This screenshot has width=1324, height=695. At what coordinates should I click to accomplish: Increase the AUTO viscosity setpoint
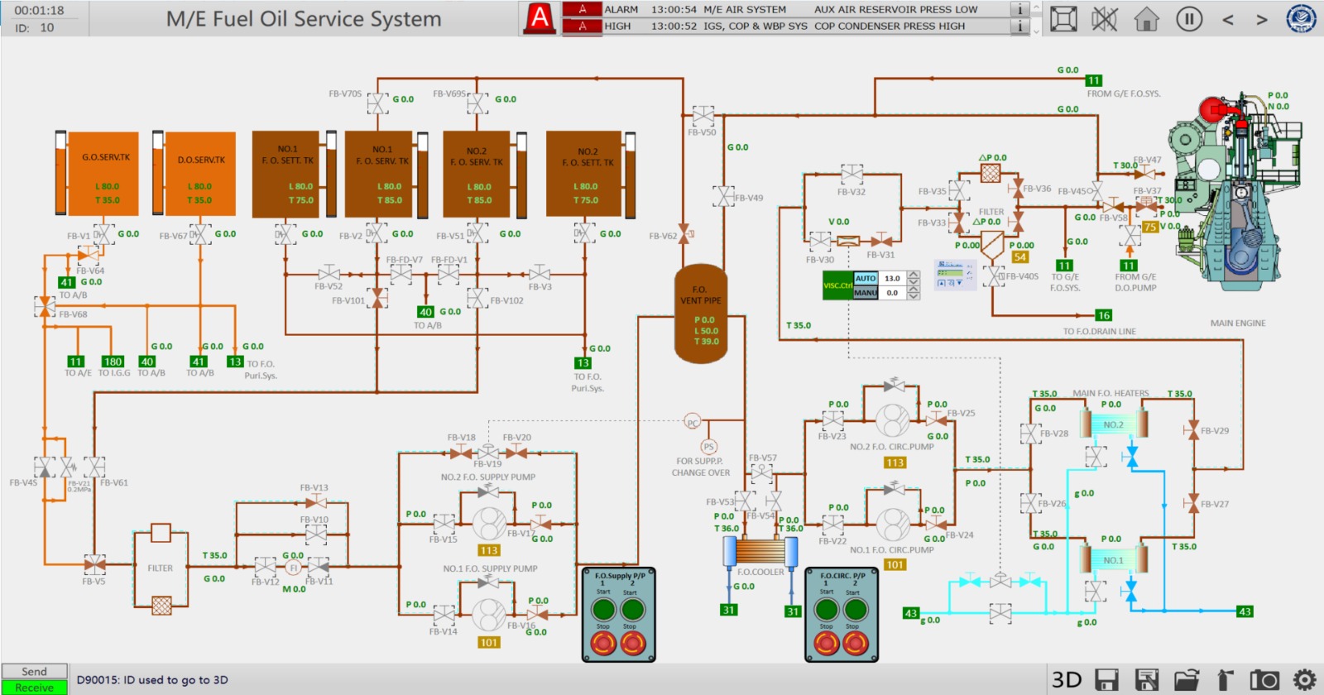(x=914, y=275)
